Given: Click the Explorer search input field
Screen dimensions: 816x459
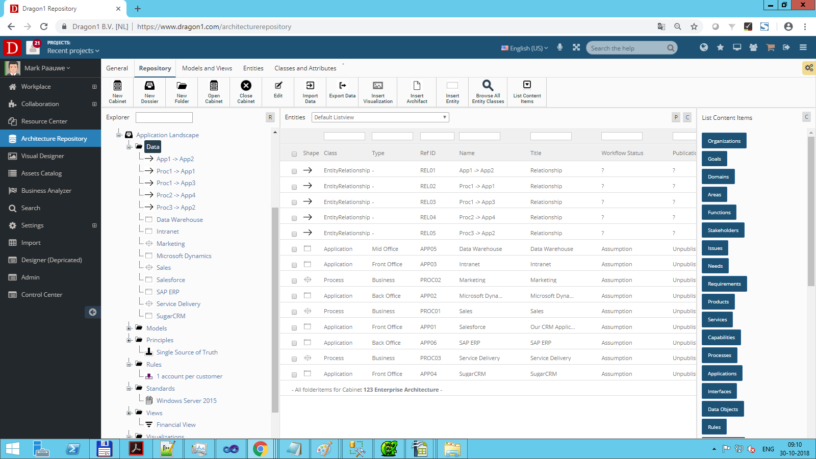Looking at the screenshot, I should pos(164,117).
